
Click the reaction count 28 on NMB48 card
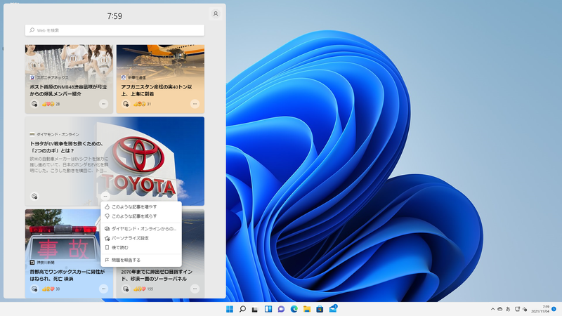(58, 104)
